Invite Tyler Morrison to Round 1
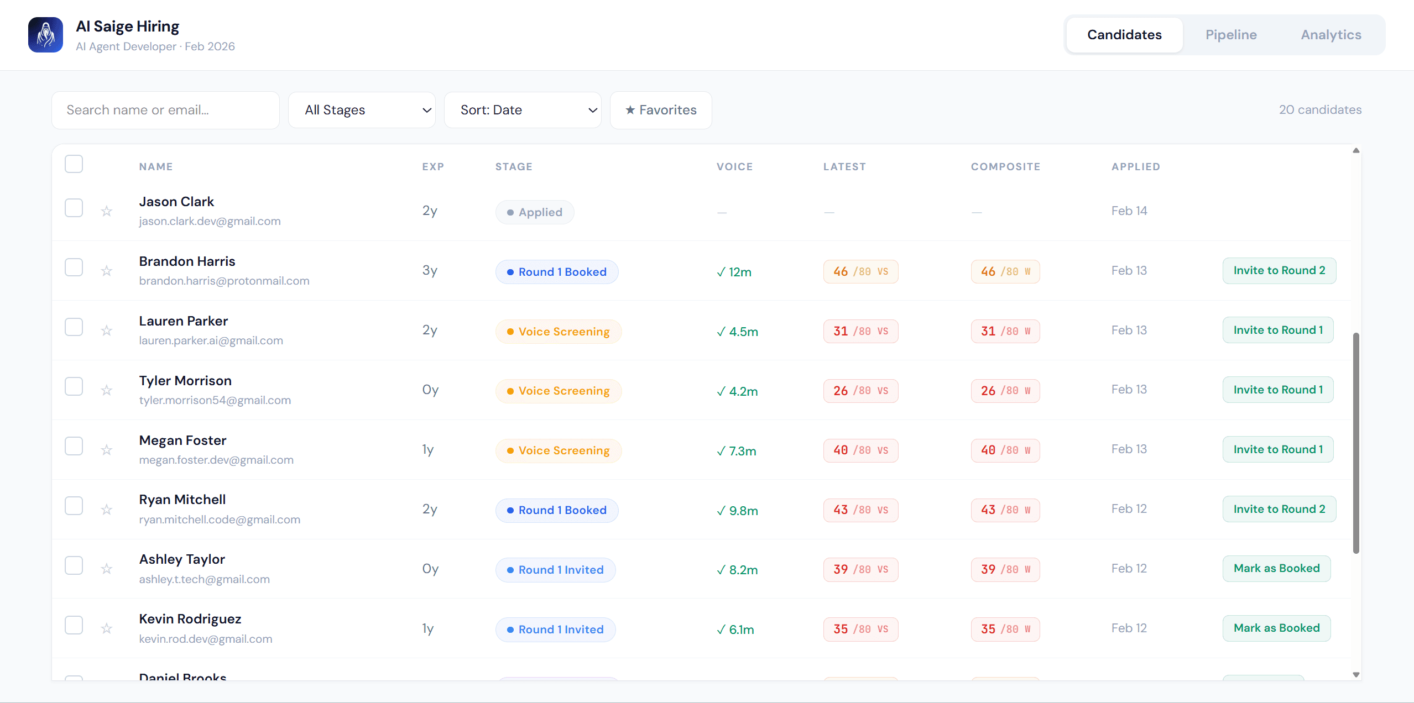 click(1278, 390)
